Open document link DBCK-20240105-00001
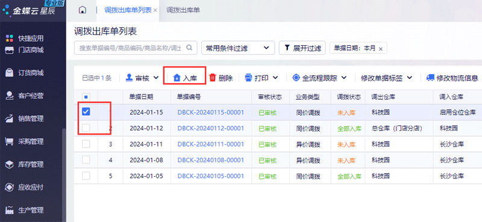Viewport: 482px width, 222px height. coord(210,176)
